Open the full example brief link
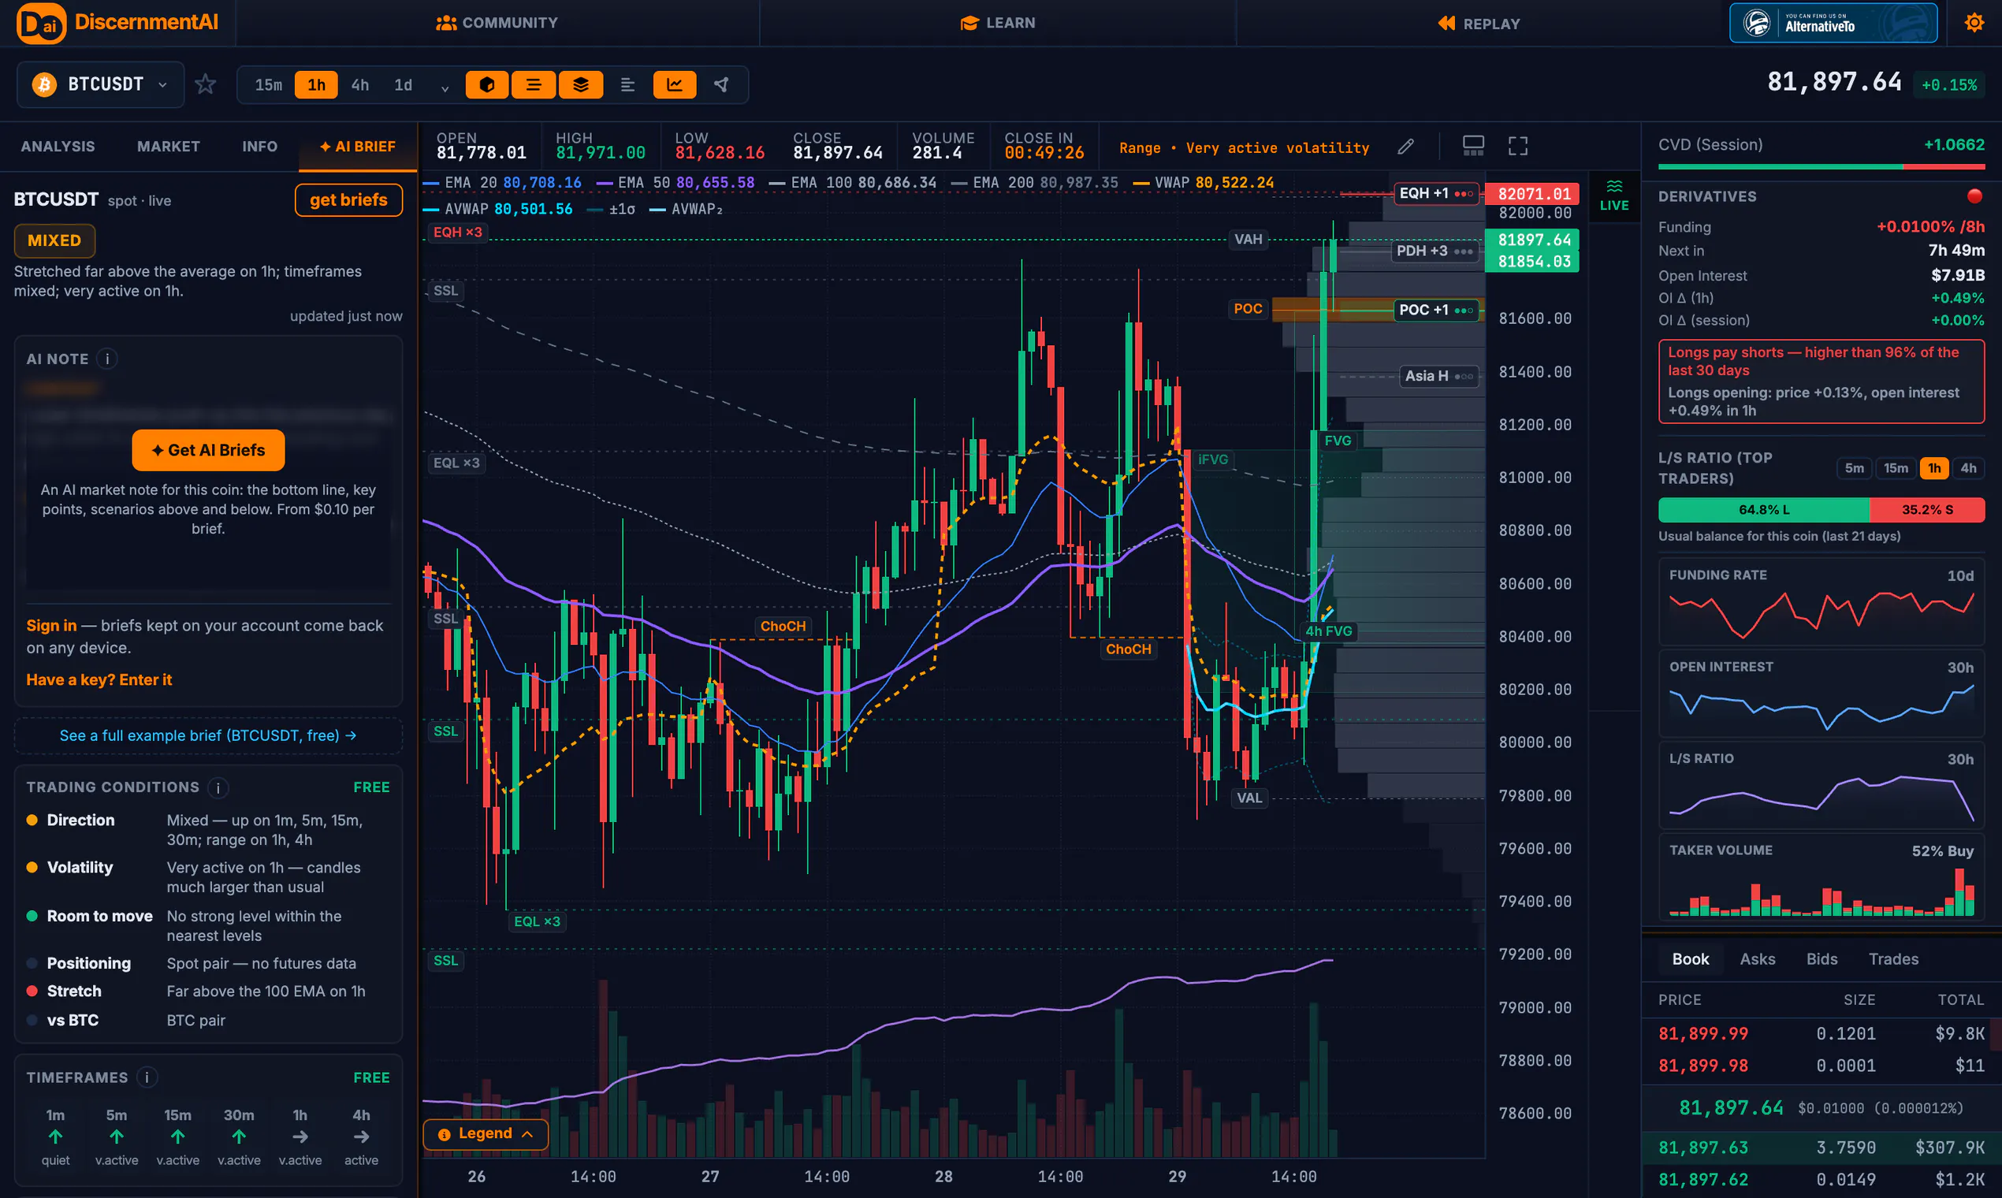Image resolution: width=2002 pixels, height=1198 pixels. point(208,735)
